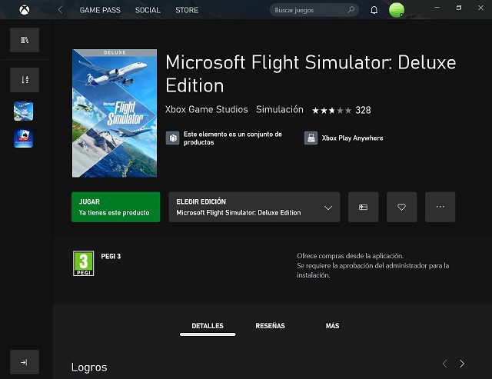The width and height of the screenshot is (492, 379).
Task: Click the magnifying glass search icon
Action: click(x=351, y=10)
